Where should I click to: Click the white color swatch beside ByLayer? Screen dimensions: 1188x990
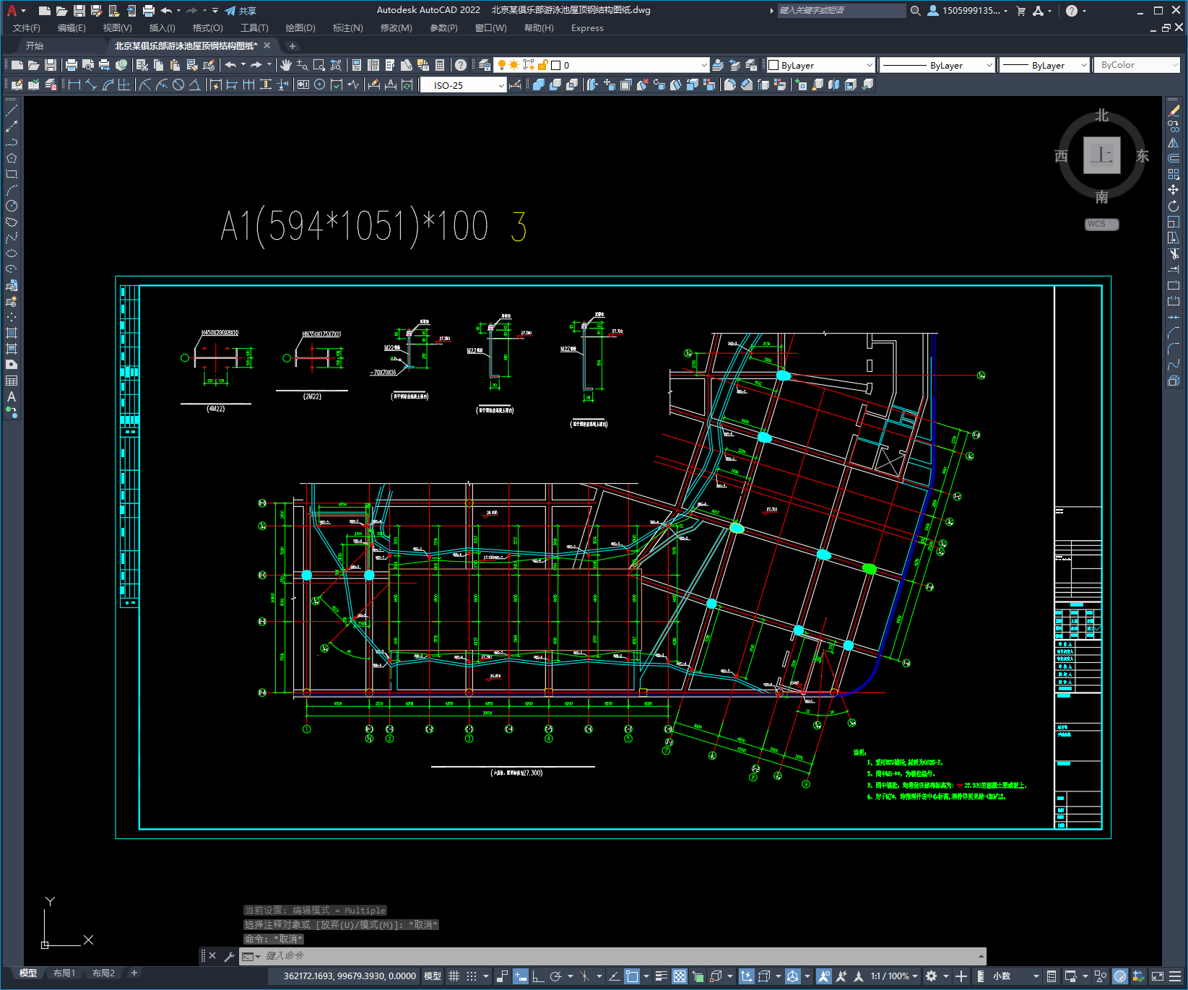coord(773,65)
